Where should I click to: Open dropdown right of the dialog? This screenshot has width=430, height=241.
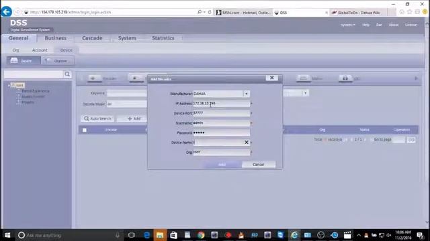click(x=305, y=93)
